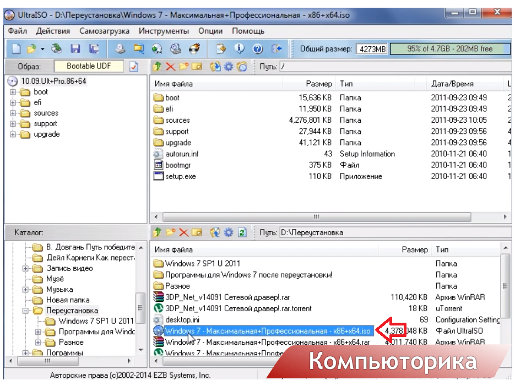The height and width of the screenshot is (380, 515).
Task: Click the gear icon in image toolbar
Action: tap(228, 67)
